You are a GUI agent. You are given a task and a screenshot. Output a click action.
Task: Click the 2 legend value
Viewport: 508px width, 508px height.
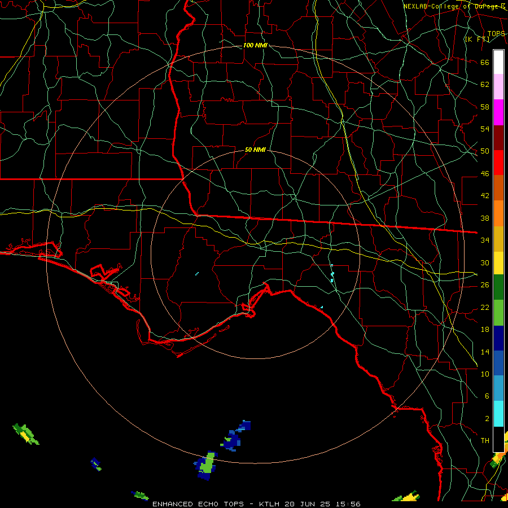tap(487, 418)
